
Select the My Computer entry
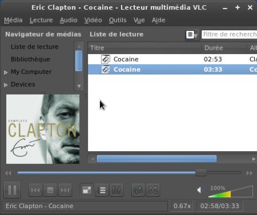[x=31, y=72]
